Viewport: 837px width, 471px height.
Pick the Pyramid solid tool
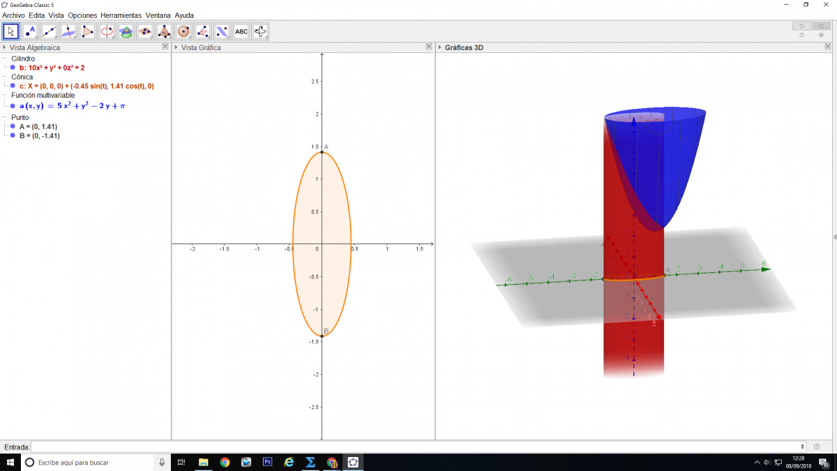164,31
